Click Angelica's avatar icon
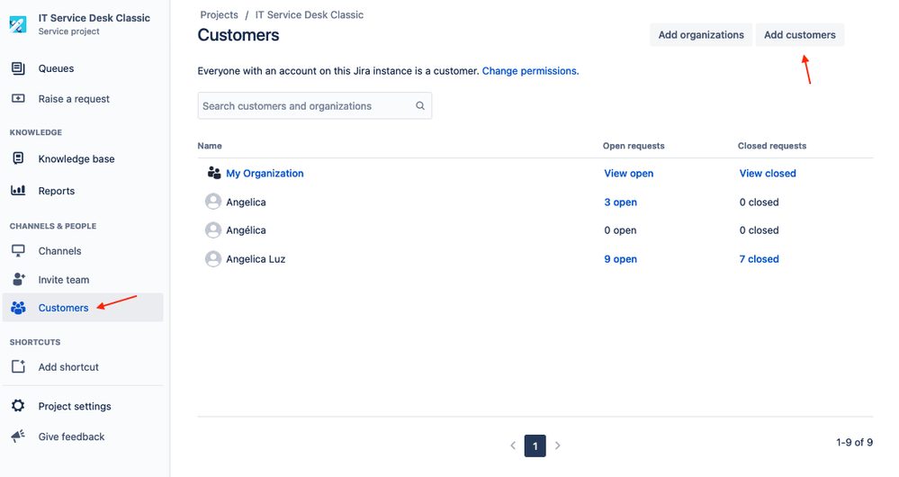 coord(213,202)
